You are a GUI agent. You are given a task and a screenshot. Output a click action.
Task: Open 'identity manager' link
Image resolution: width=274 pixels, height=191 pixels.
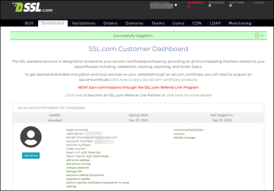(x=184, y=138)
